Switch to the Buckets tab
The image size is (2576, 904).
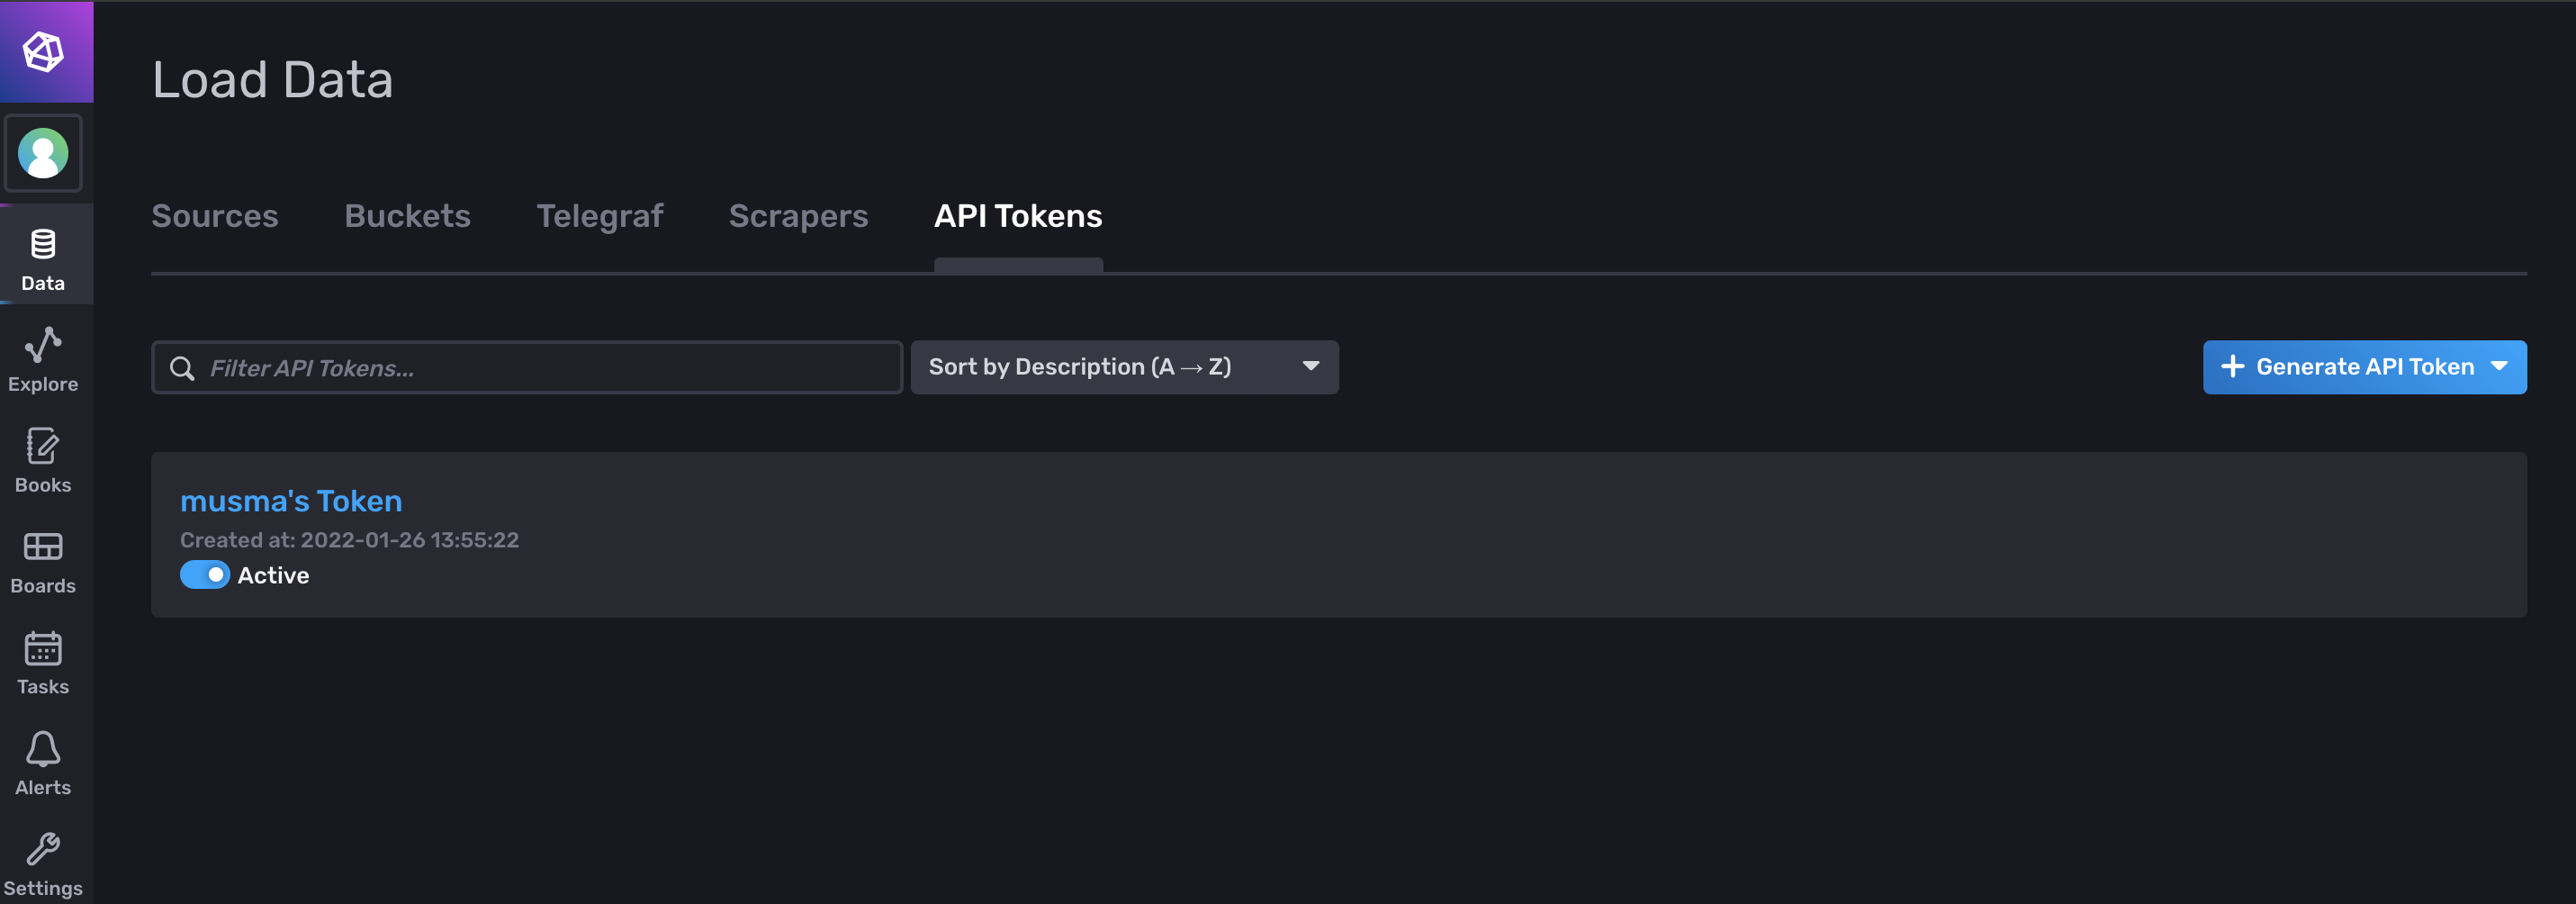coord(407,216)
